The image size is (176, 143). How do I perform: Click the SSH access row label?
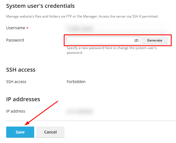(x=16, y=82)
